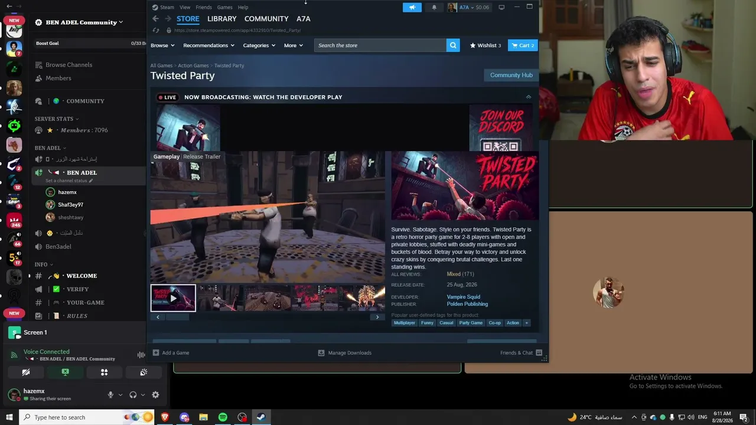Open Brave browser from the taskbar
Image resolution: width=756 pixels, height=425 pixels.
[x=165, y=417]
